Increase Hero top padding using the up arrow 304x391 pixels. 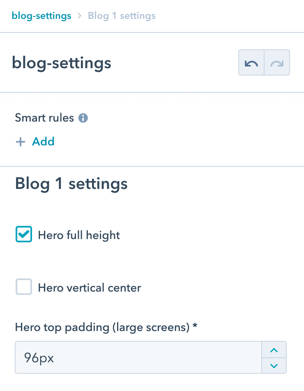[274, 350]
